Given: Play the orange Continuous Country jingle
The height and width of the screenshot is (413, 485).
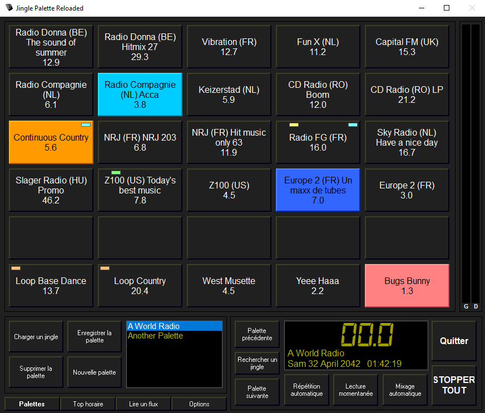Looking at the screenshot, I should (x=51, y=142).
